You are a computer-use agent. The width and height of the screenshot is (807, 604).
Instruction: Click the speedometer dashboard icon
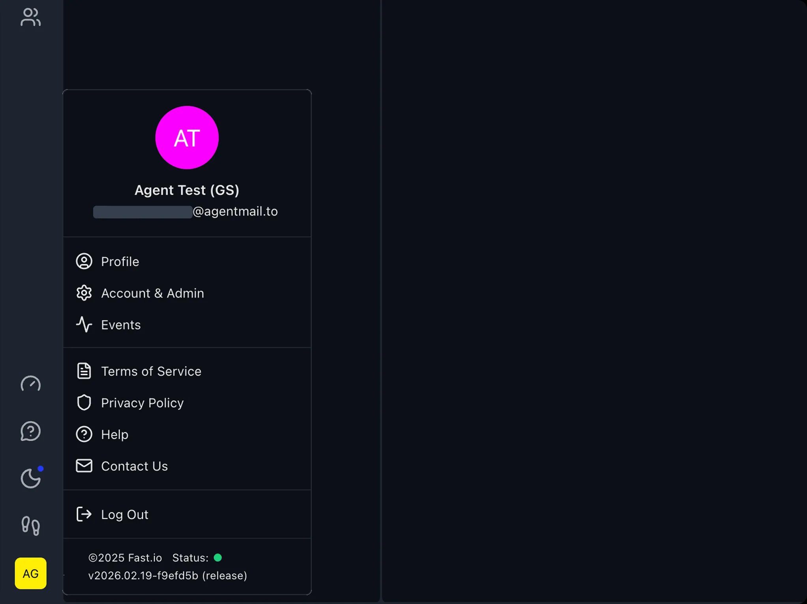pyautogui.click(x=30, y=384)
